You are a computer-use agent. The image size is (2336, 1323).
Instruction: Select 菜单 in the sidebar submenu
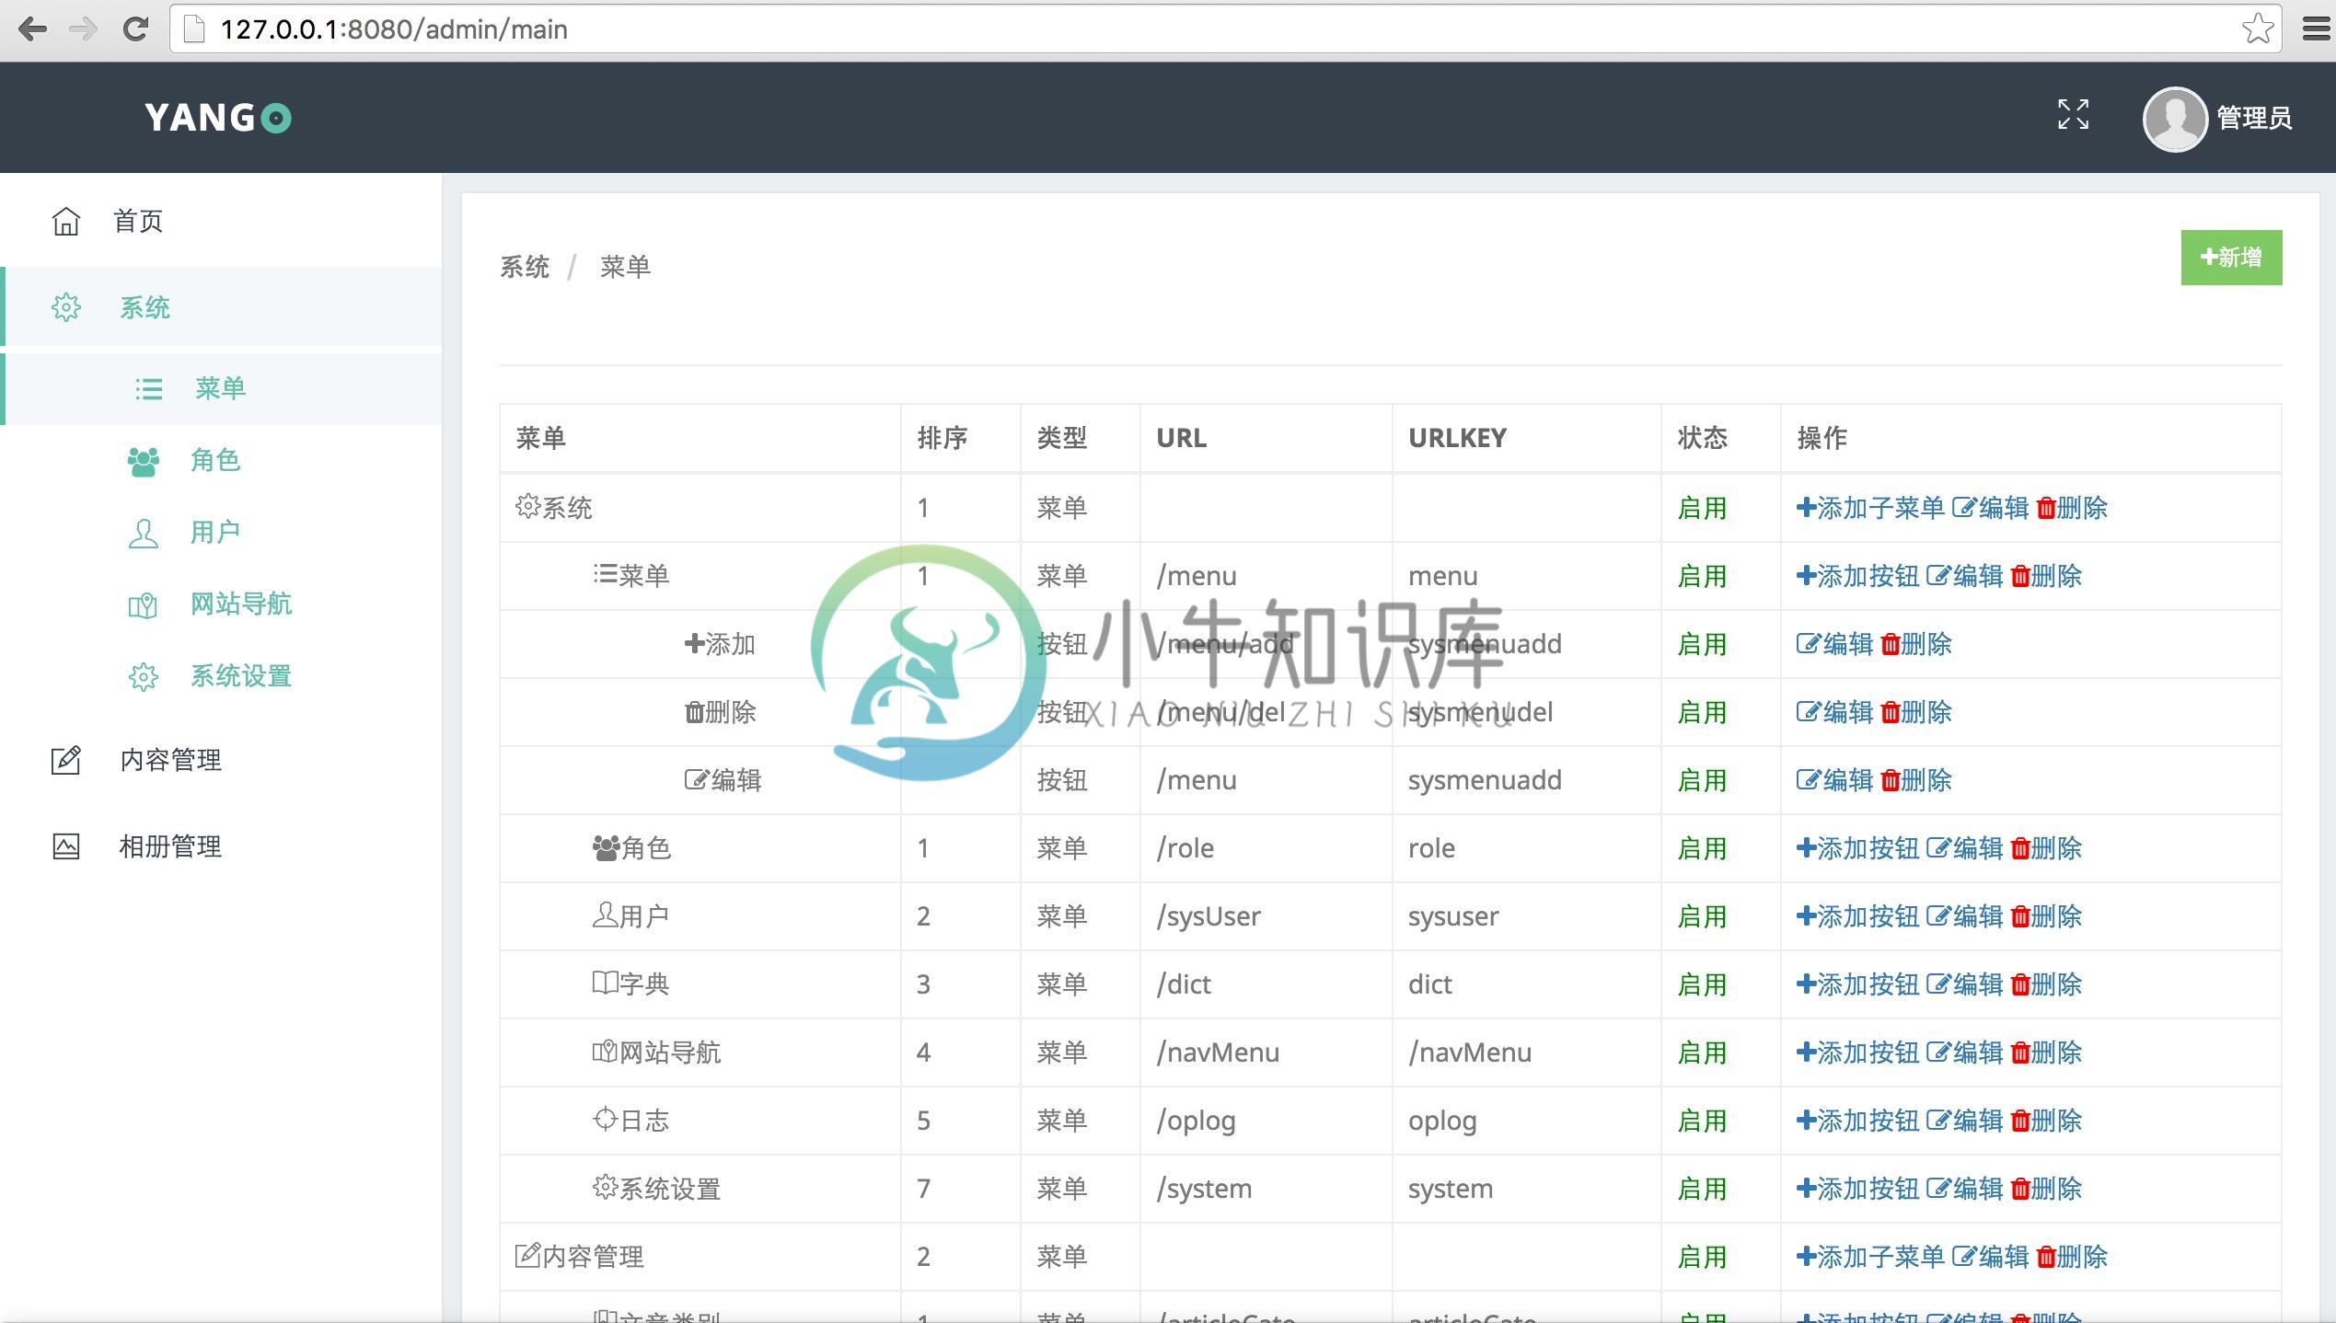[221, 388]
